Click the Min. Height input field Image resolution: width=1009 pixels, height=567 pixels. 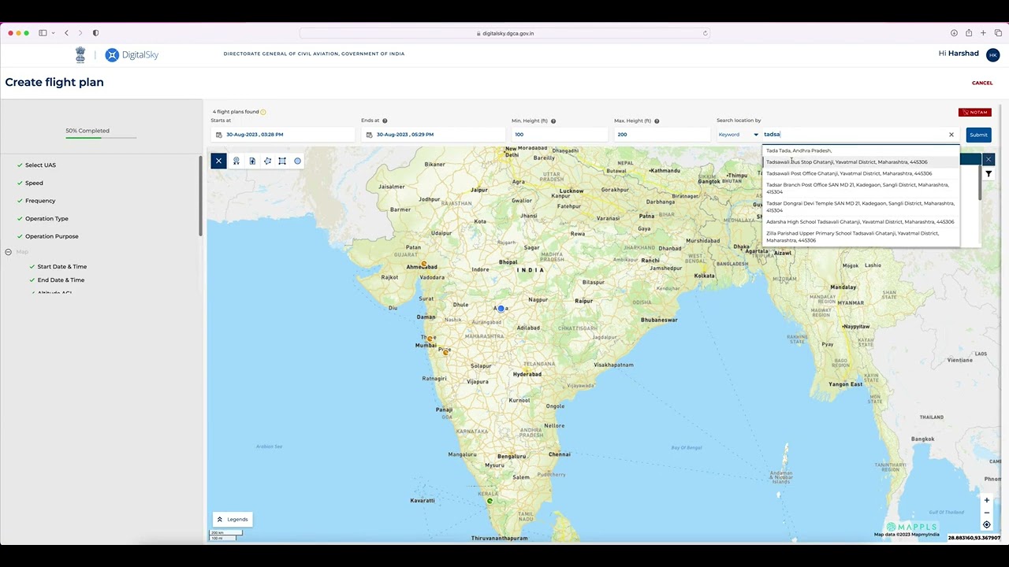[x=560, y=135]
